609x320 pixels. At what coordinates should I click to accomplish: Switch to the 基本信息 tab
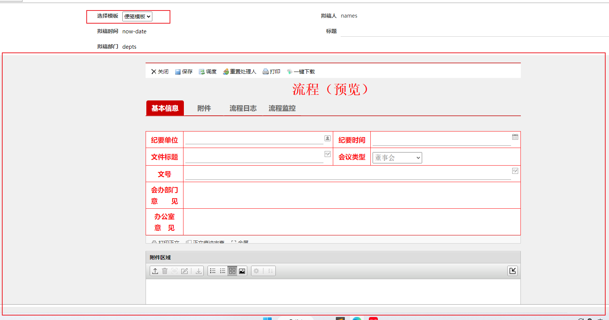click(x=165, y=108)
